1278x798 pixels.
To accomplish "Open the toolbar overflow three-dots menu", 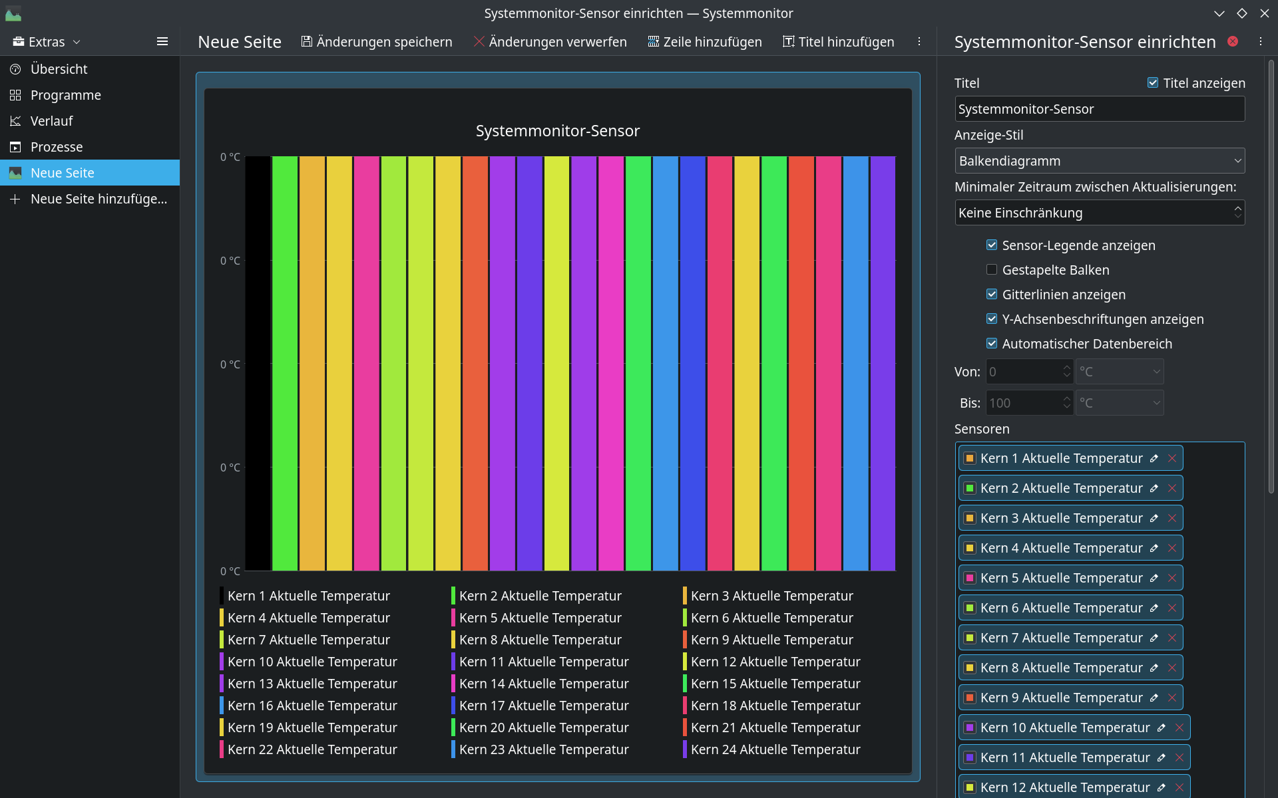I will click(x=919, y=41).
